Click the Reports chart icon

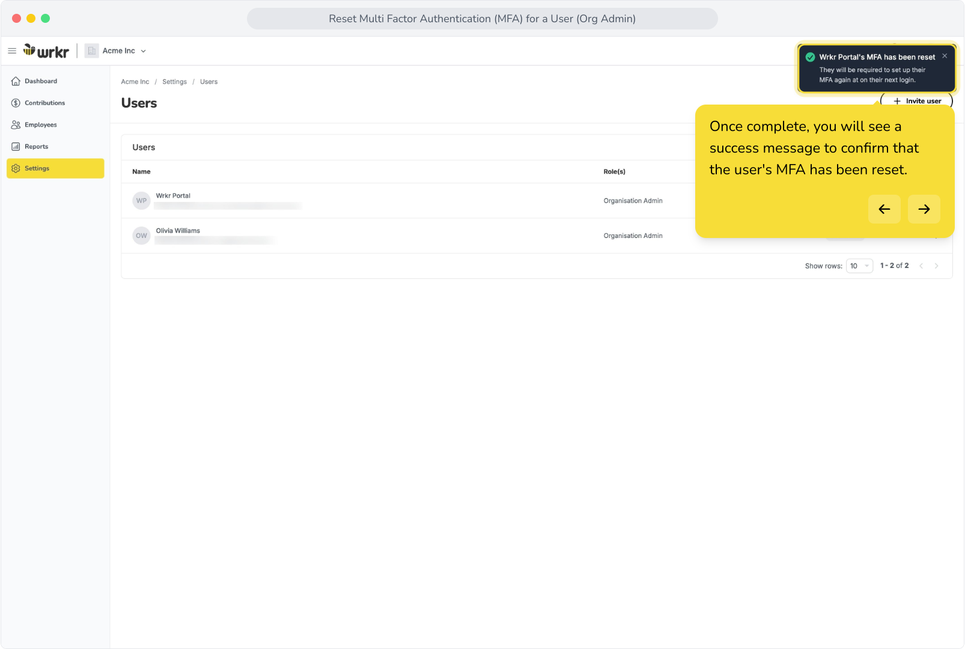[x=16, y=147]
